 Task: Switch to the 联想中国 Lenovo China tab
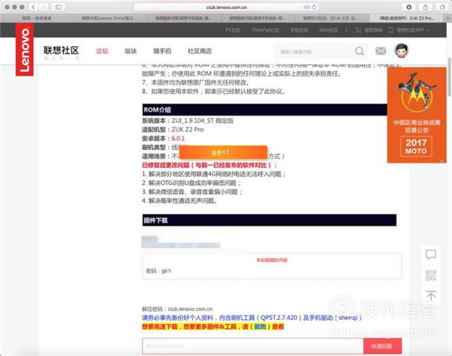(111, 18)
